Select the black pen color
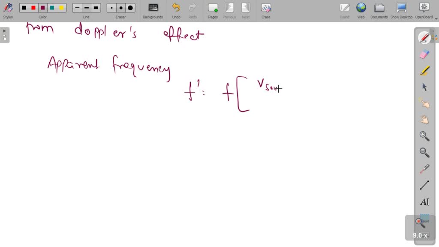Screen dimensions: 439x247 click(24, 8)
